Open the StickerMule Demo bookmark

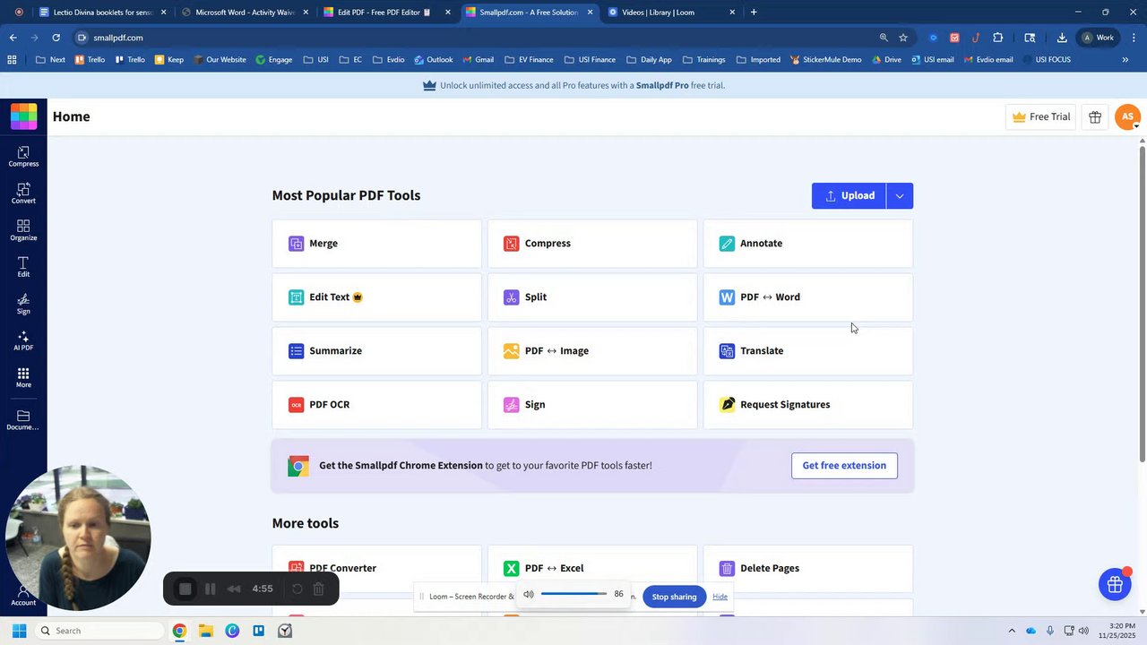(825, 60)
